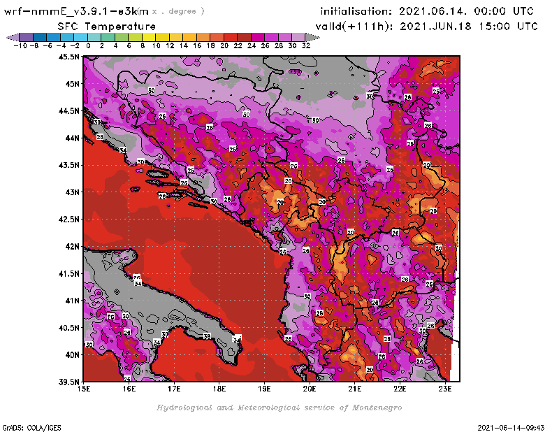This screenshot has width=559, height=432.
Task: Click the 'initialisation: 2021.06.14. 00:00 UTC' text
Action: 427,11
